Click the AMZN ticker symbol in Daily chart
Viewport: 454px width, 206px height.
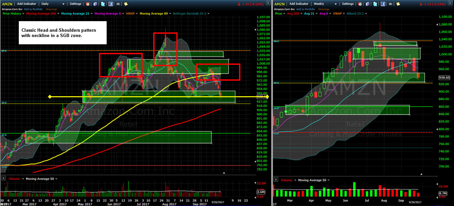(7, 4)
